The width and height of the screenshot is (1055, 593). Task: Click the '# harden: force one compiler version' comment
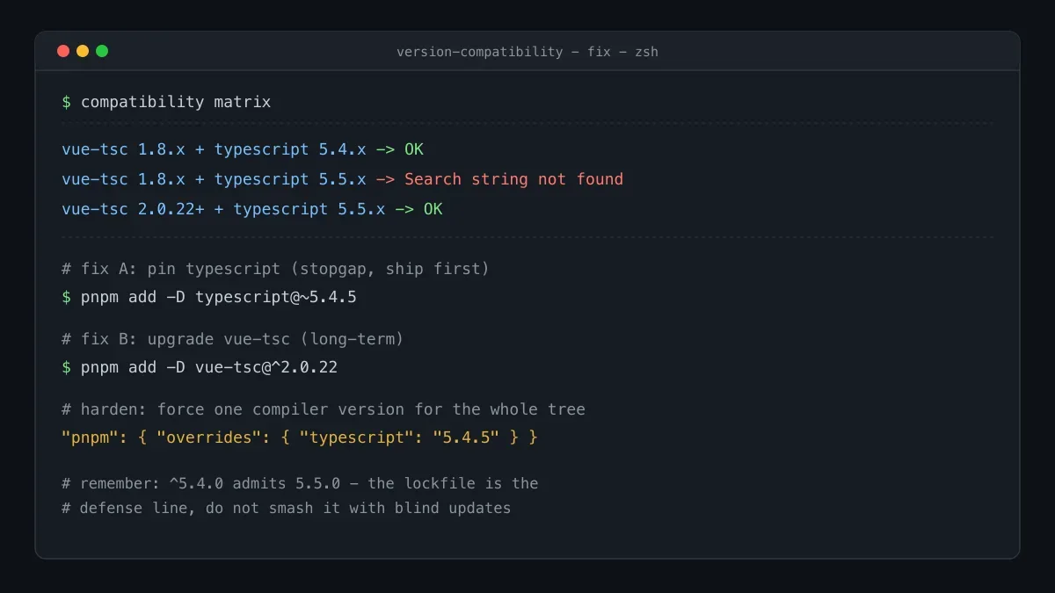324,409
